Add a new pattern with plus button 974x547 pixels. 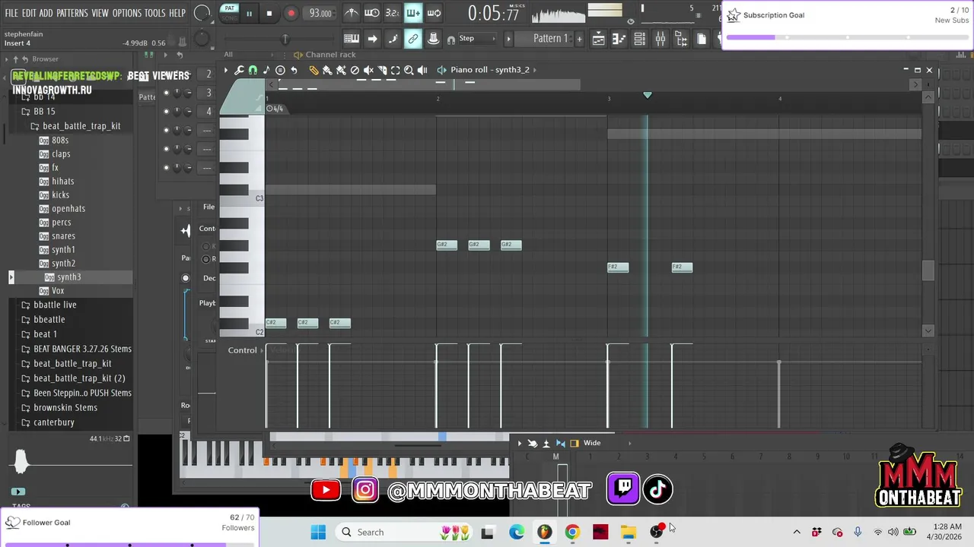[579, 39]
